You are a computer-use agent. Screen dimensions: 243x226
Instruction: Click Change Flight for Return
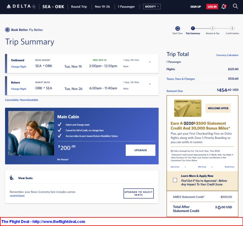click(x=18, y=89)
